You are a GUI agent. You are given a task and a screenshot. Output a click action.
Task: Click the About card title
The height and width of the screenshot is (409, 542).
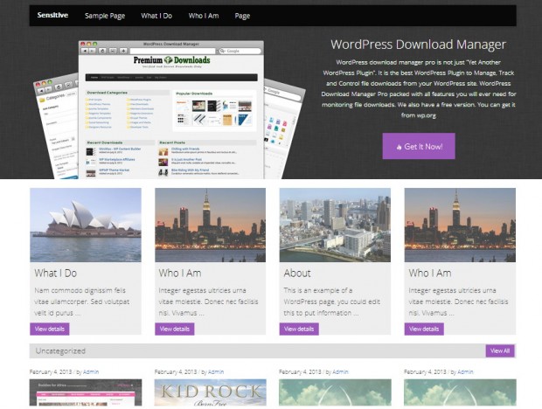tap(297, 274)
